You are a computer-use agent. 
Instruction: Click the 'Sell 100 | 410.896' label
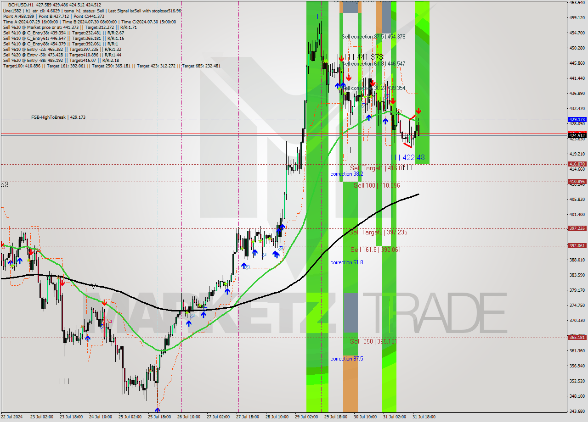377,185
